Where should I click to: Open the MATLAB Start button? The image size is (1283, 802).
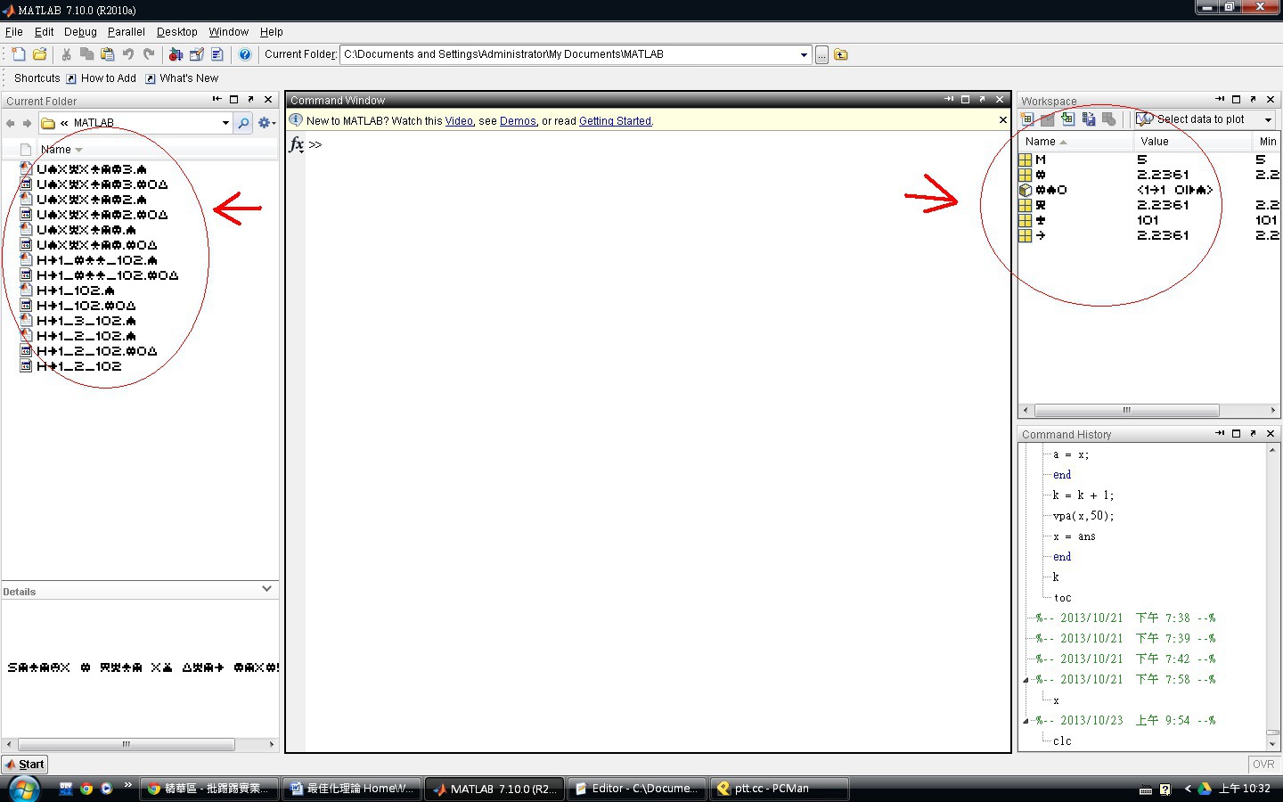tap(25, 764)
